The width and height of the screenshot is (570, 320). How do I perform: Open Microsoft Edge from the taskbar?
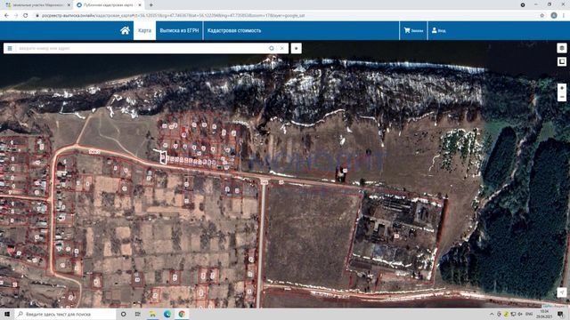point(167,314)
